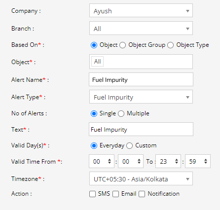
Task: Open the Timezone dropdown
Action: (x=141, y=178)
